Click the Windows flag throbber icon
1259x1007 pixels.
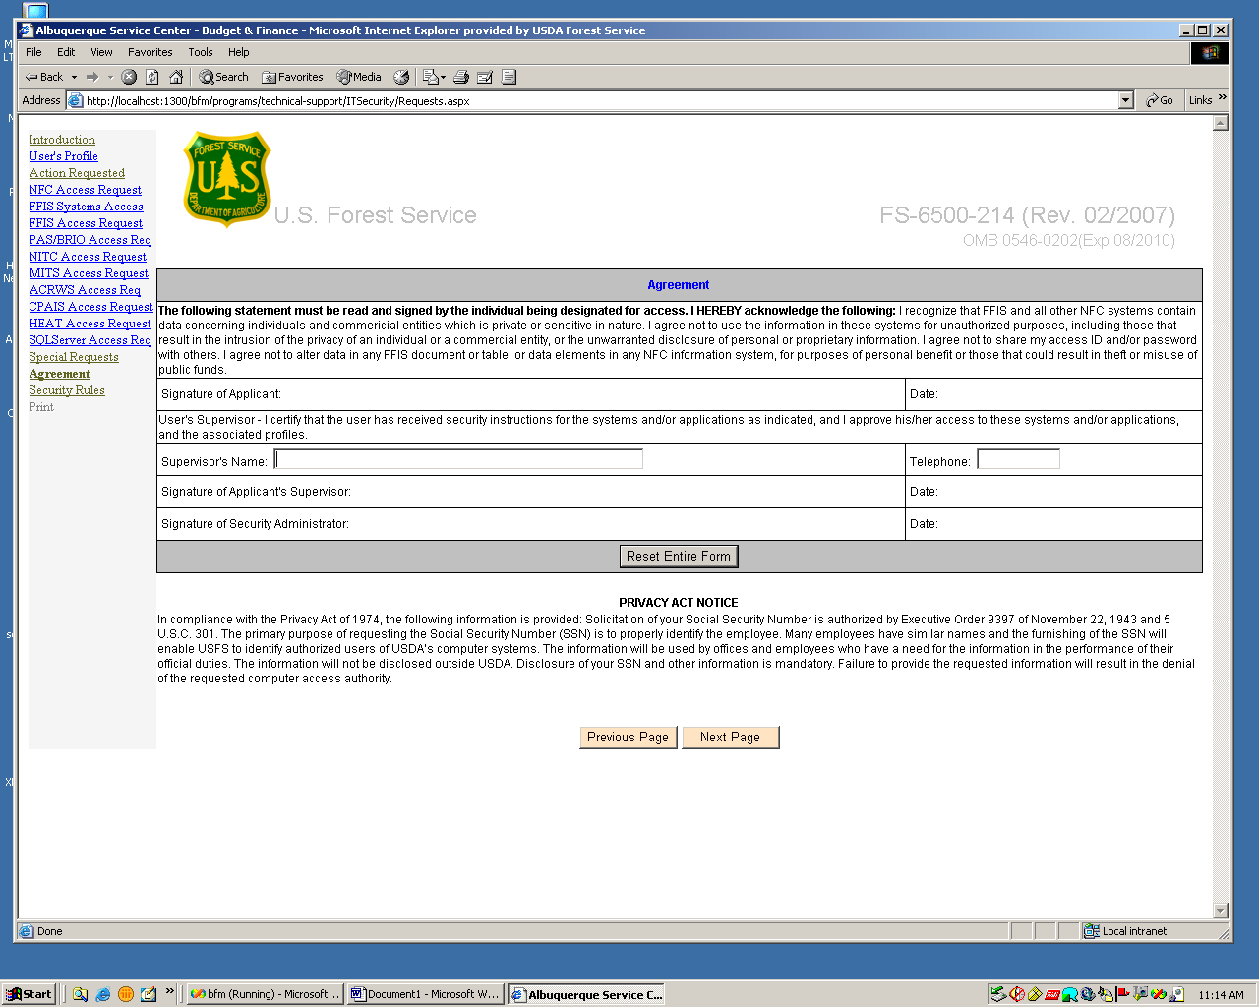1210,52
